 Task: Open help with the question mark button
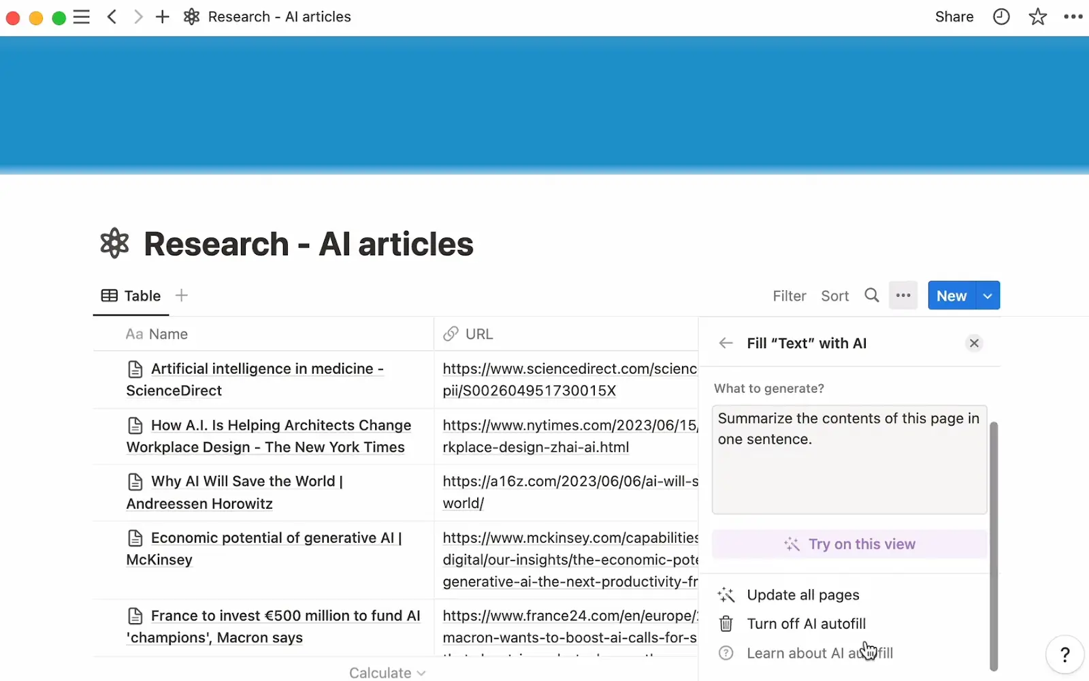[1064, 654]
